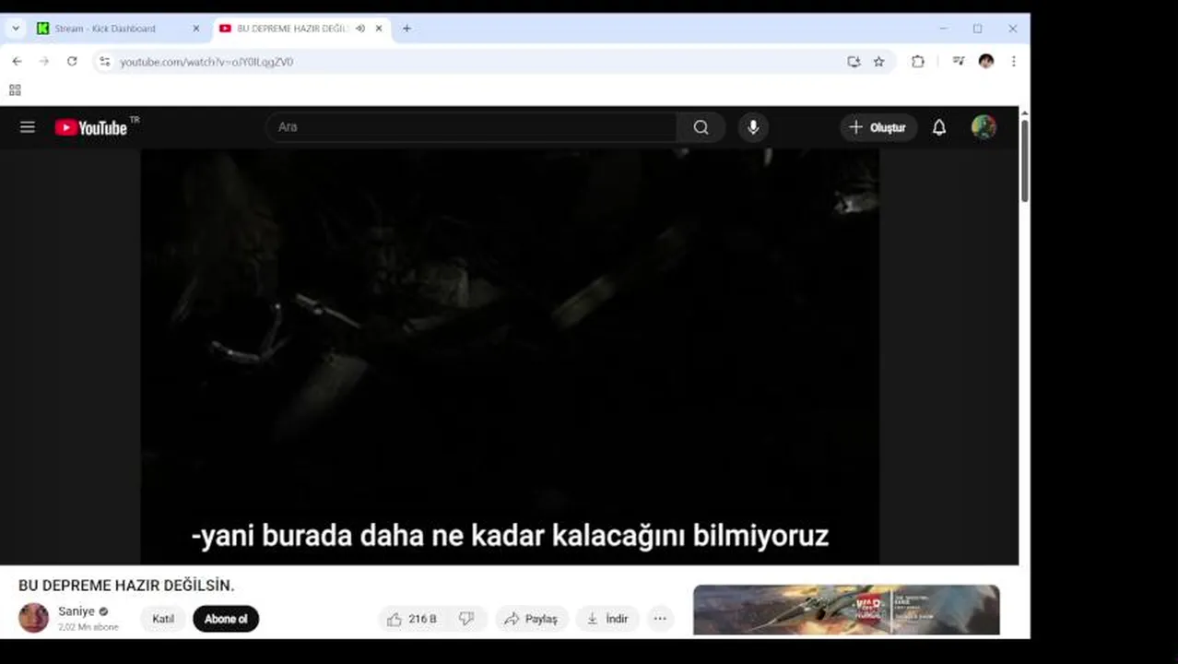Dislike the video thumbs-down
This screenshot has height=664, width=1178.
coord(466,619)
